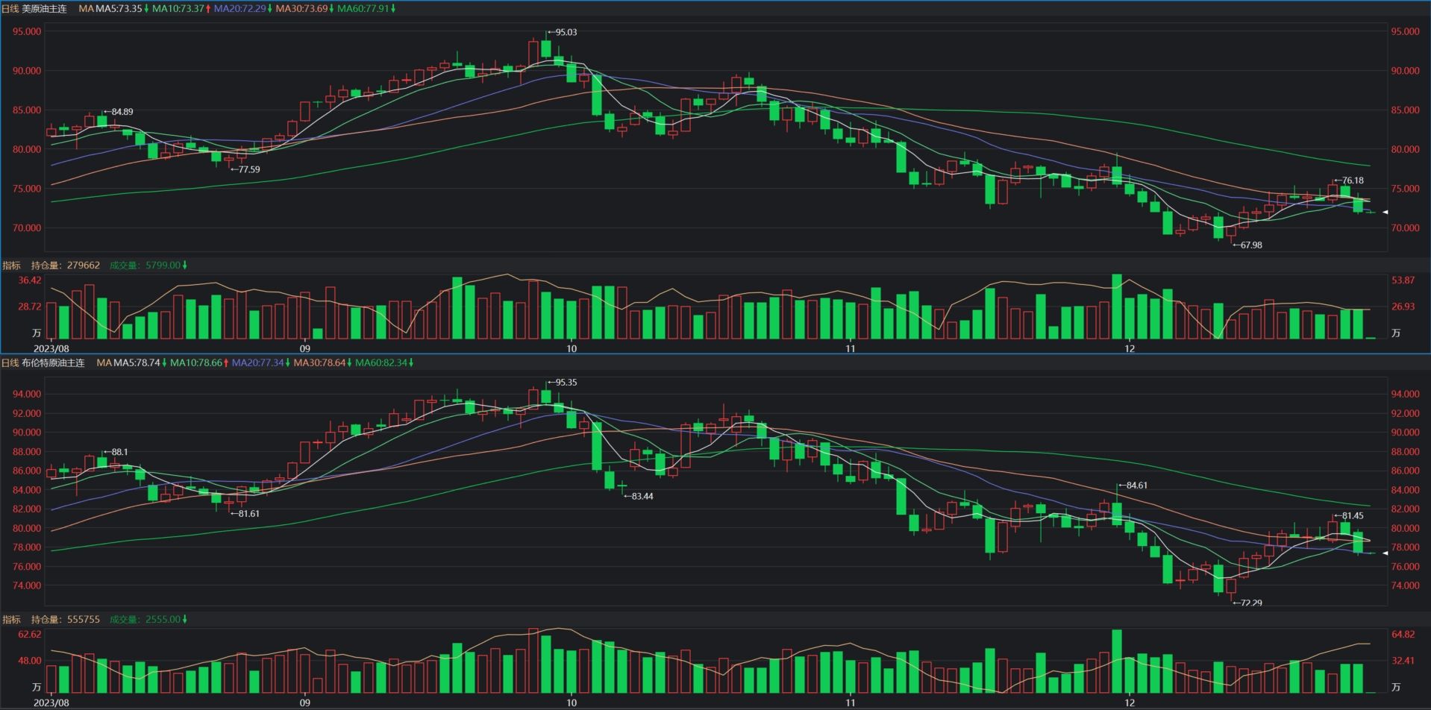Viewport: 1431px width, 710px height.
Task: Click the 95.03 high price annotation
Action: (x=563, y=33)
